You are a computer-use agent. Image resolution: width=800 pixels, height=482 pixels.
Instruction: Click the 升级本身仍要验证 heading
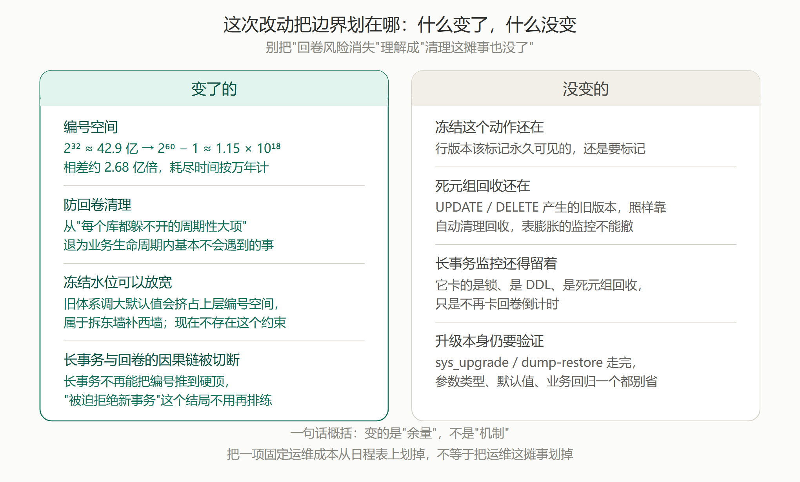click(x=489, y=341)
